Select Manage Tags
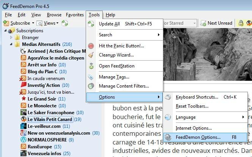 tap(125, 77)
